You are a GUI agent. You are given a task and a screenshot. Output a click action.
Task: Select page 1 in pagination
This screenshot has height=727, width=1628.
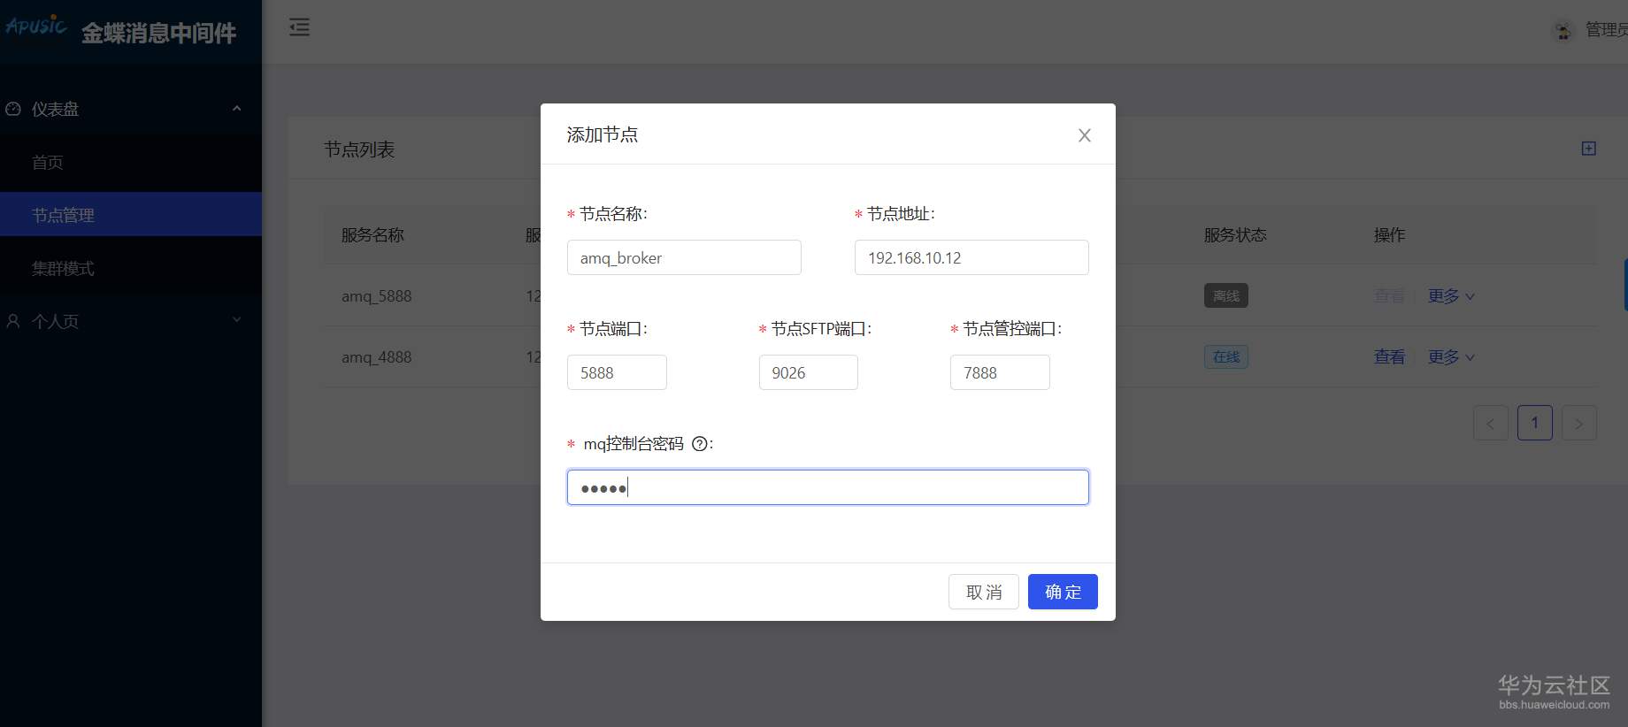click(x=1535, y=423)
